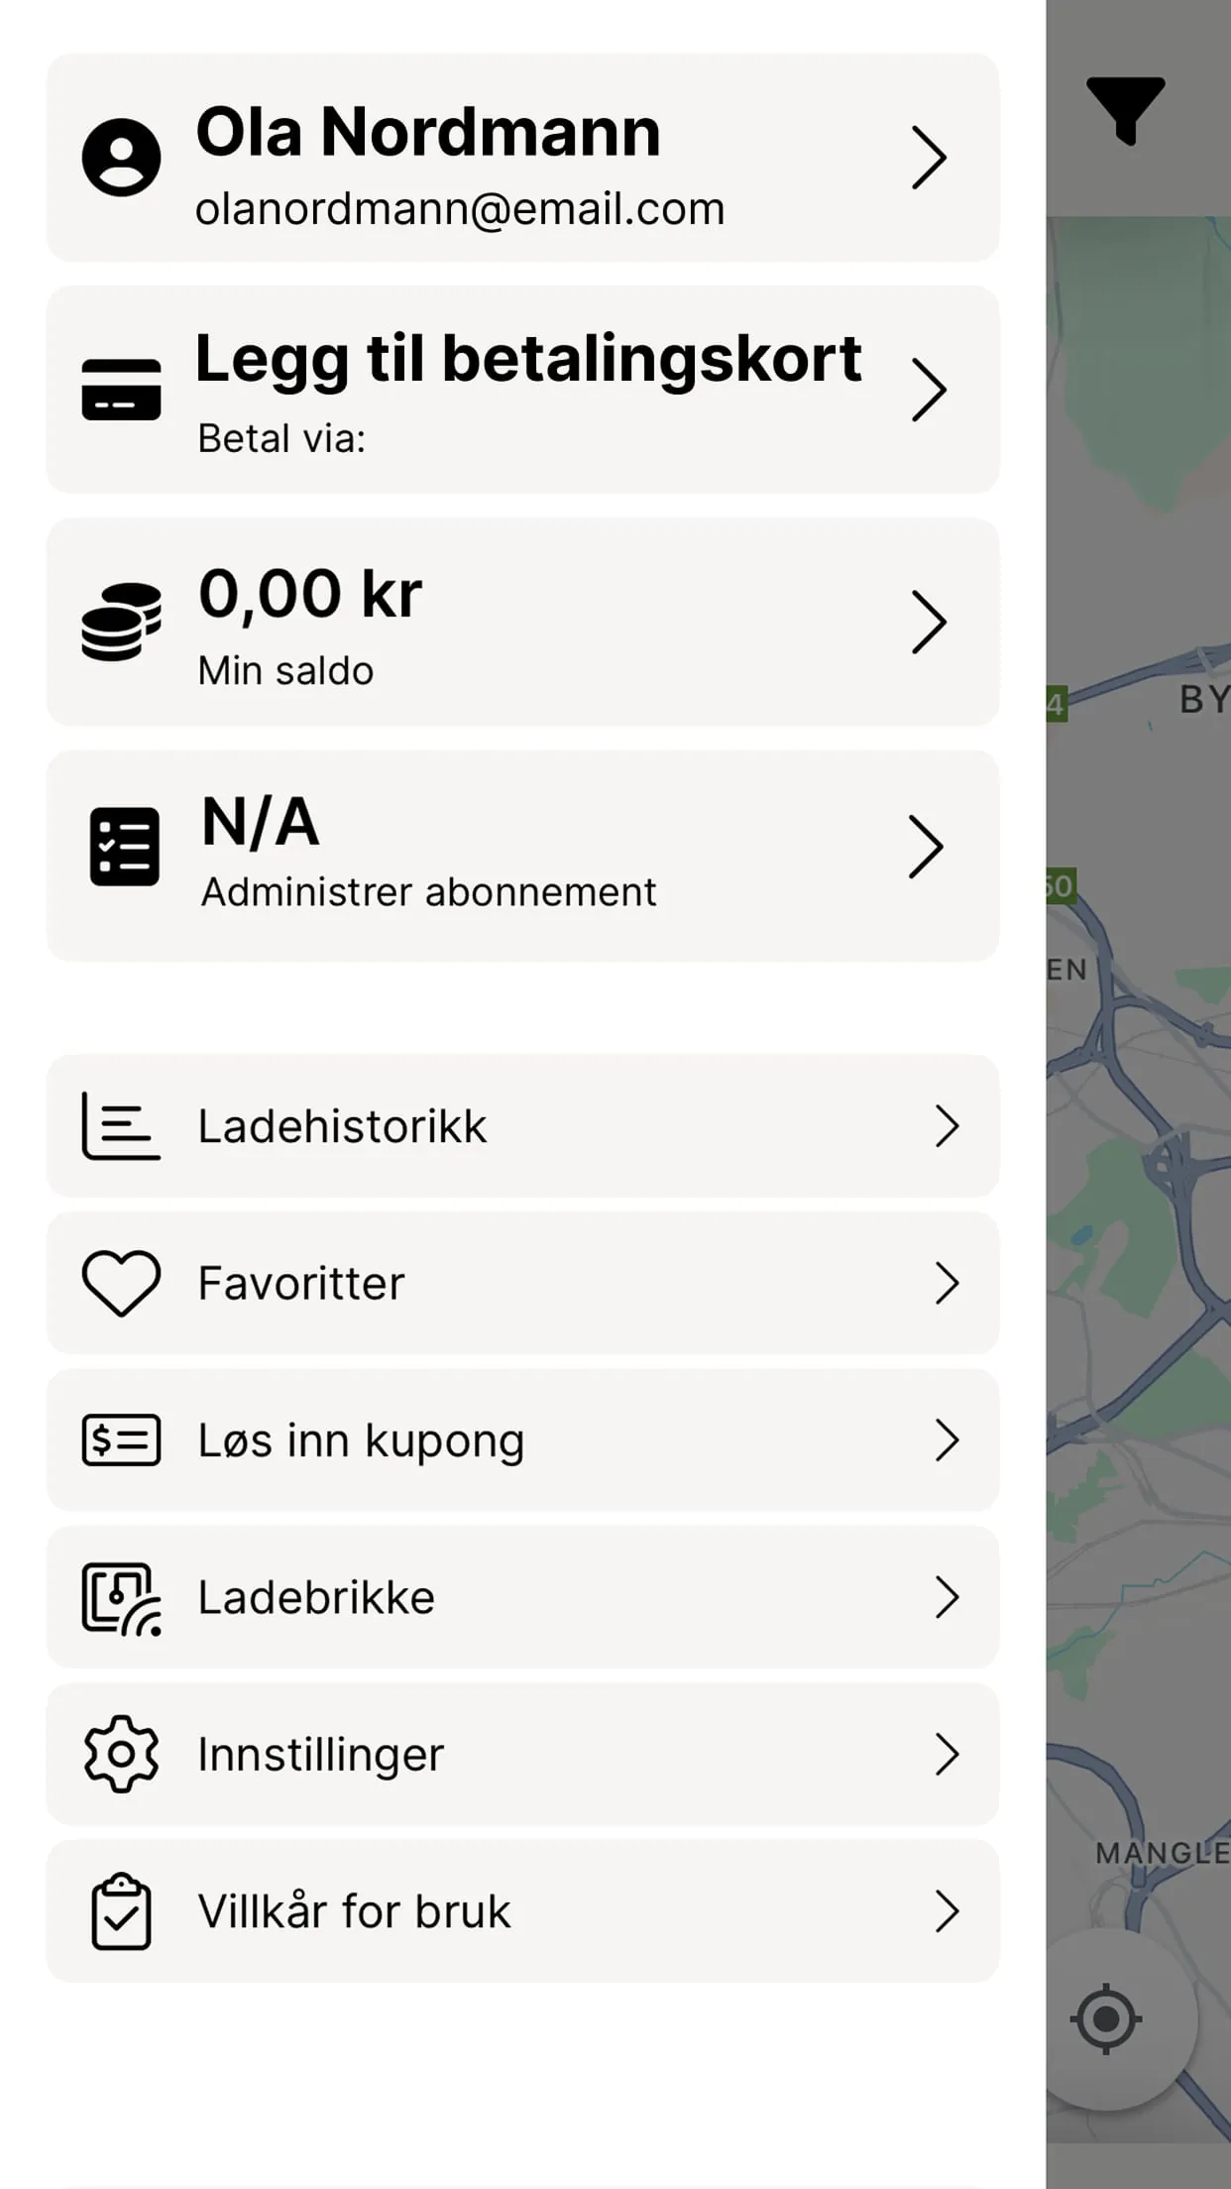Tap olanordmann@email.com email text
The image size is (1231, 2189).
coord(460,209)
